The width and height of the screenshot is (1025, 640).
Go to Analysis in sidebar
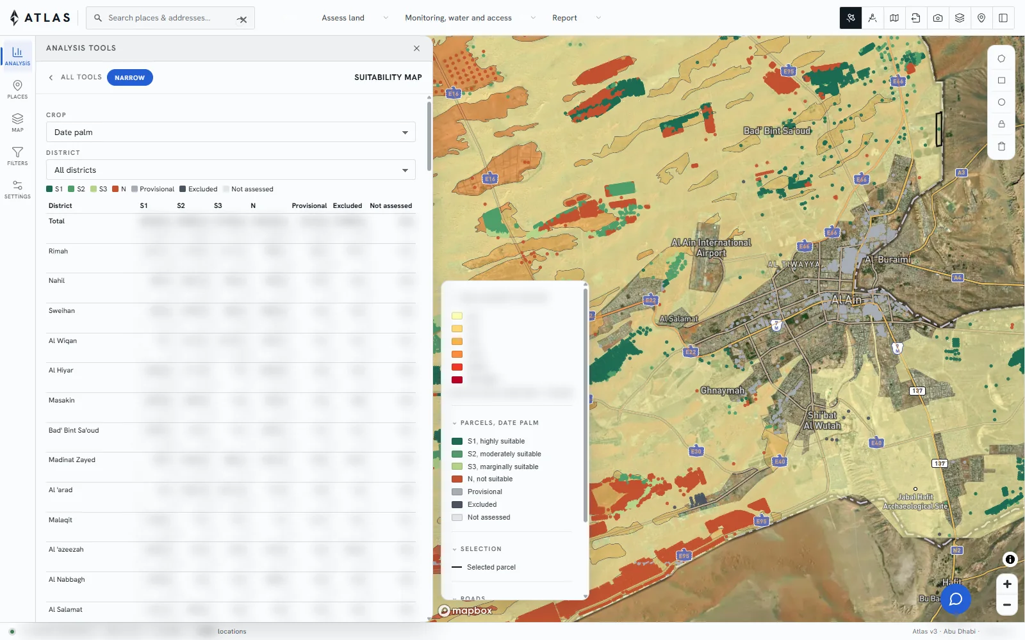click(17, 56)
